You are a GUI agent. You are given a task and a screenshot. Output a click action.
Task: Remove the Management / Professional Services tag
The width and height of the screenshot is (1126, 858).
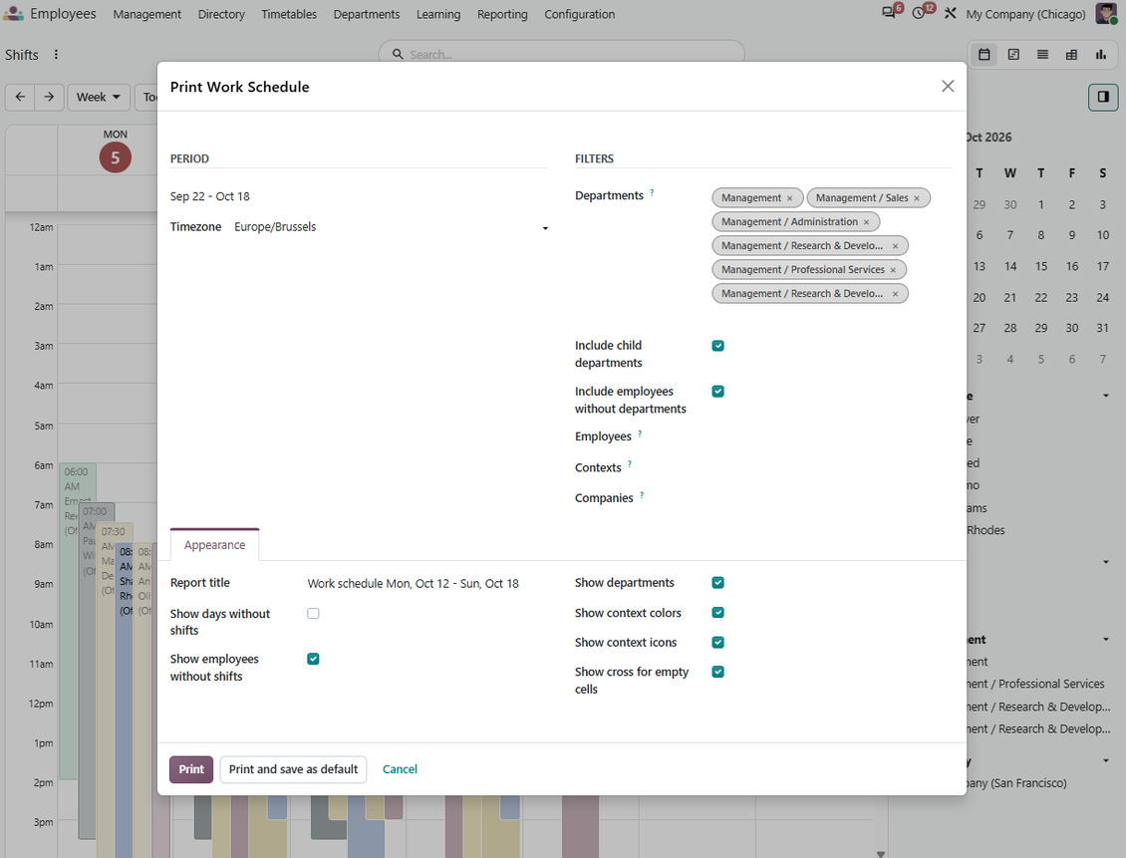(x=894, y=270)
